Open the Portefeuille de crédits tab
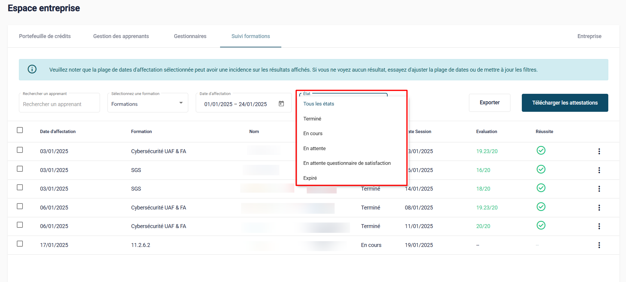Viewport: 626px width, 282px height. [x=45, y=36]
